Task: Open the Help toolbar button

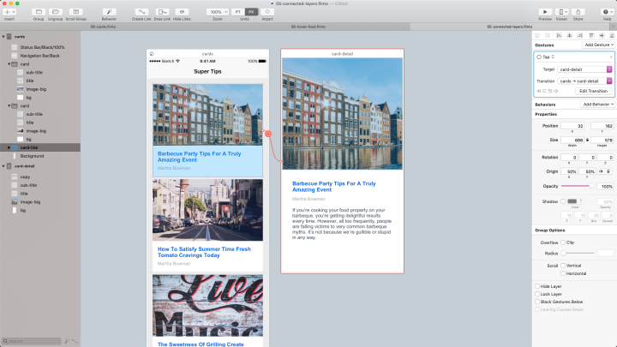Action: click(x=608, y=12)
